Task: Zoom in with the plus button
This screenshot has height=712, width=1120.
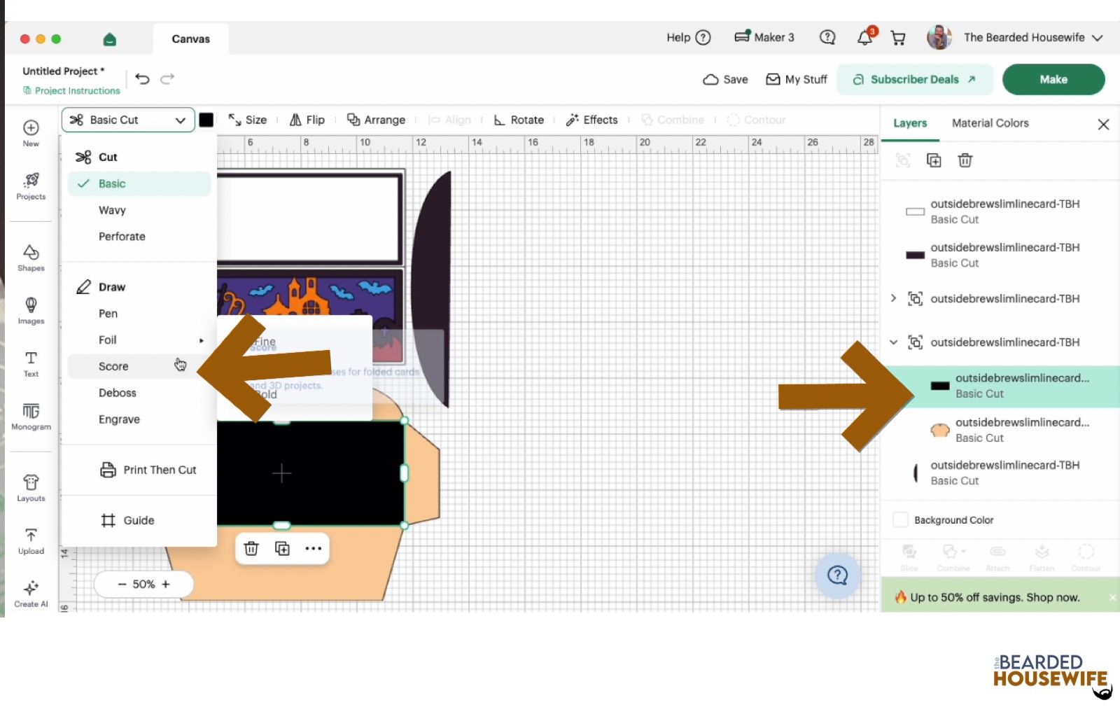Action: pyautogui.click(x=166, y=584)
